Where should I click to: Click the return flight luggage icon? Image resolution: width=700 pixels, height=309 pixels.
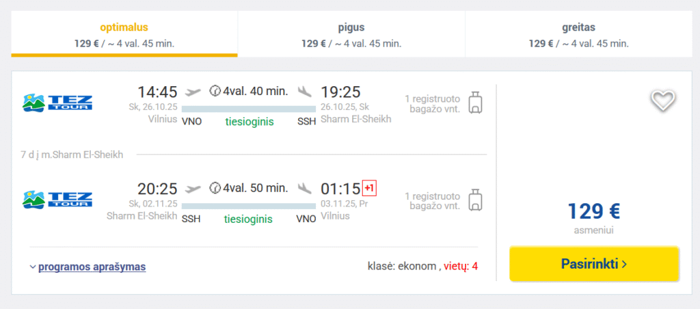click(x=476, y=198)
